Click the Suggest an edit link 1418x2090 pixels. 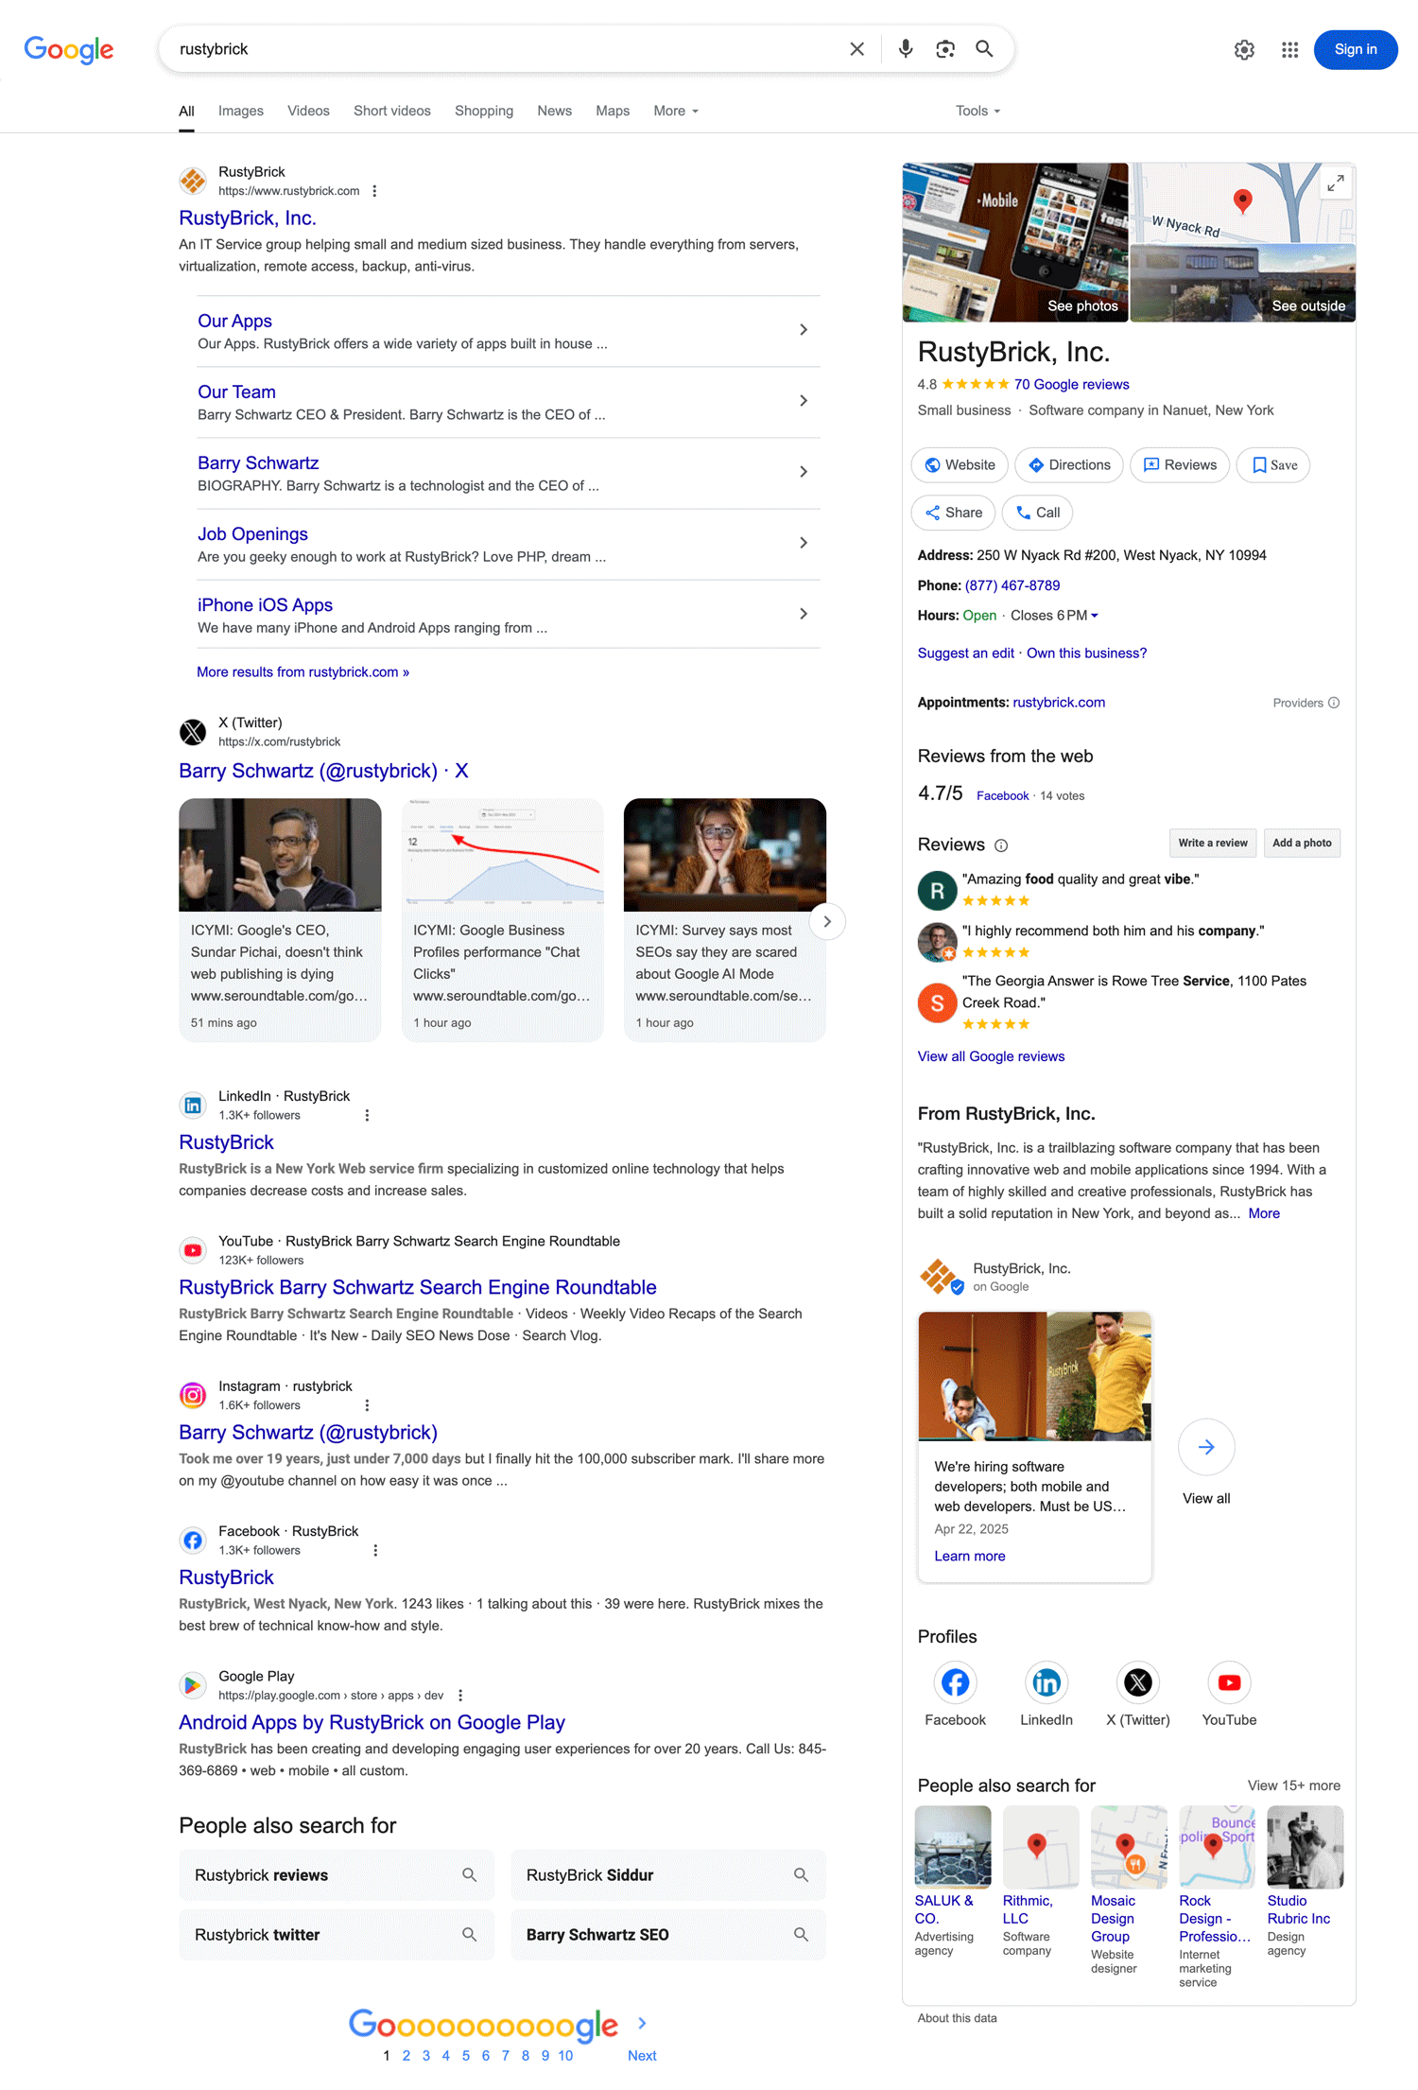[965, 653]
